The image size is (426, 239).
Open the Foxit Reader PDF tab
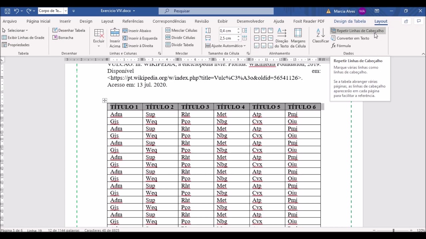click(x=309, y=21)
